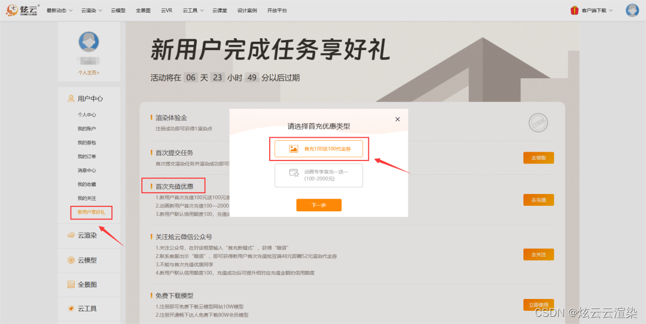Screen dimensions: 646x324
Task: Expand the 客户端下载 dropdown
Action: [597, 10]
